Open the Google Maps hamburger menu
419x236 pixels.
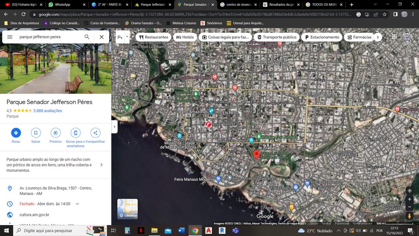click(x=9, y=37)
